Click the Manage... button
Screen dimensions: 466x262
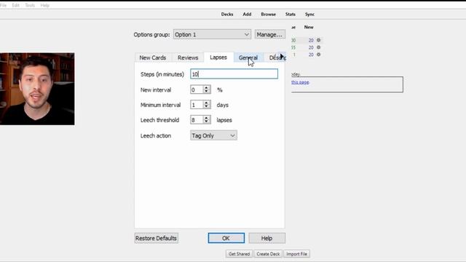(x=269, y=34)
